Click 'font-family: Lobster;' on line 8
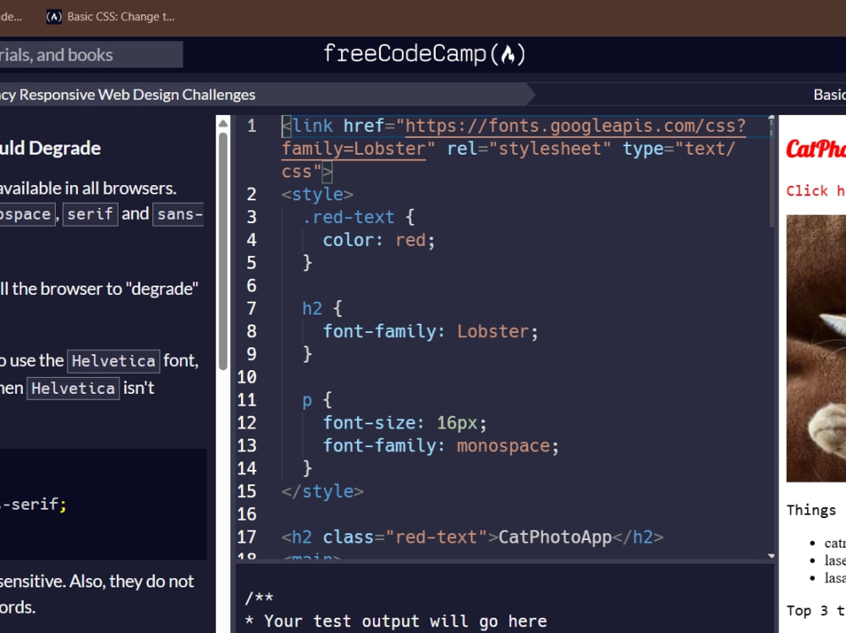Viewport: 846px width, 633px height. [431, 331]
